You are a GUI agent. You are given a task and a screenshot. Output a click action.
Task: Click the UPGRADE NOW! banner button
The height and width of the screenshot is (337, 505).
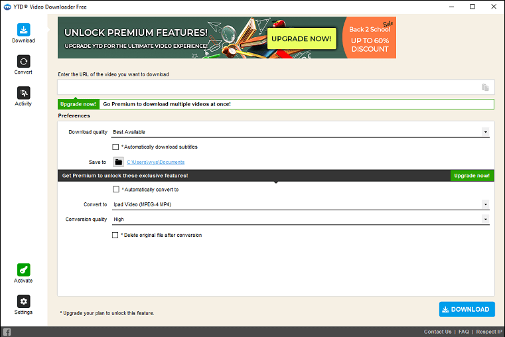coord(301,38)
